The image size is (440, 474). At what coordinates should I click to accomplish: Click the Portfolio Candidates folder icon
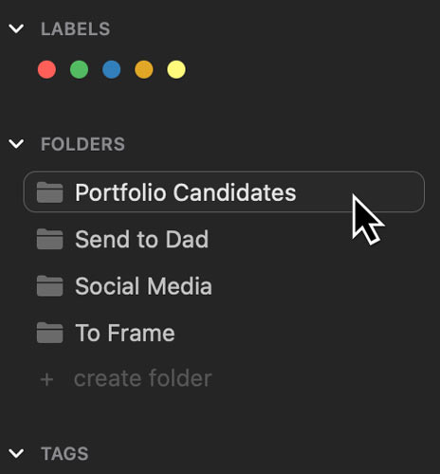coord(49,192)
